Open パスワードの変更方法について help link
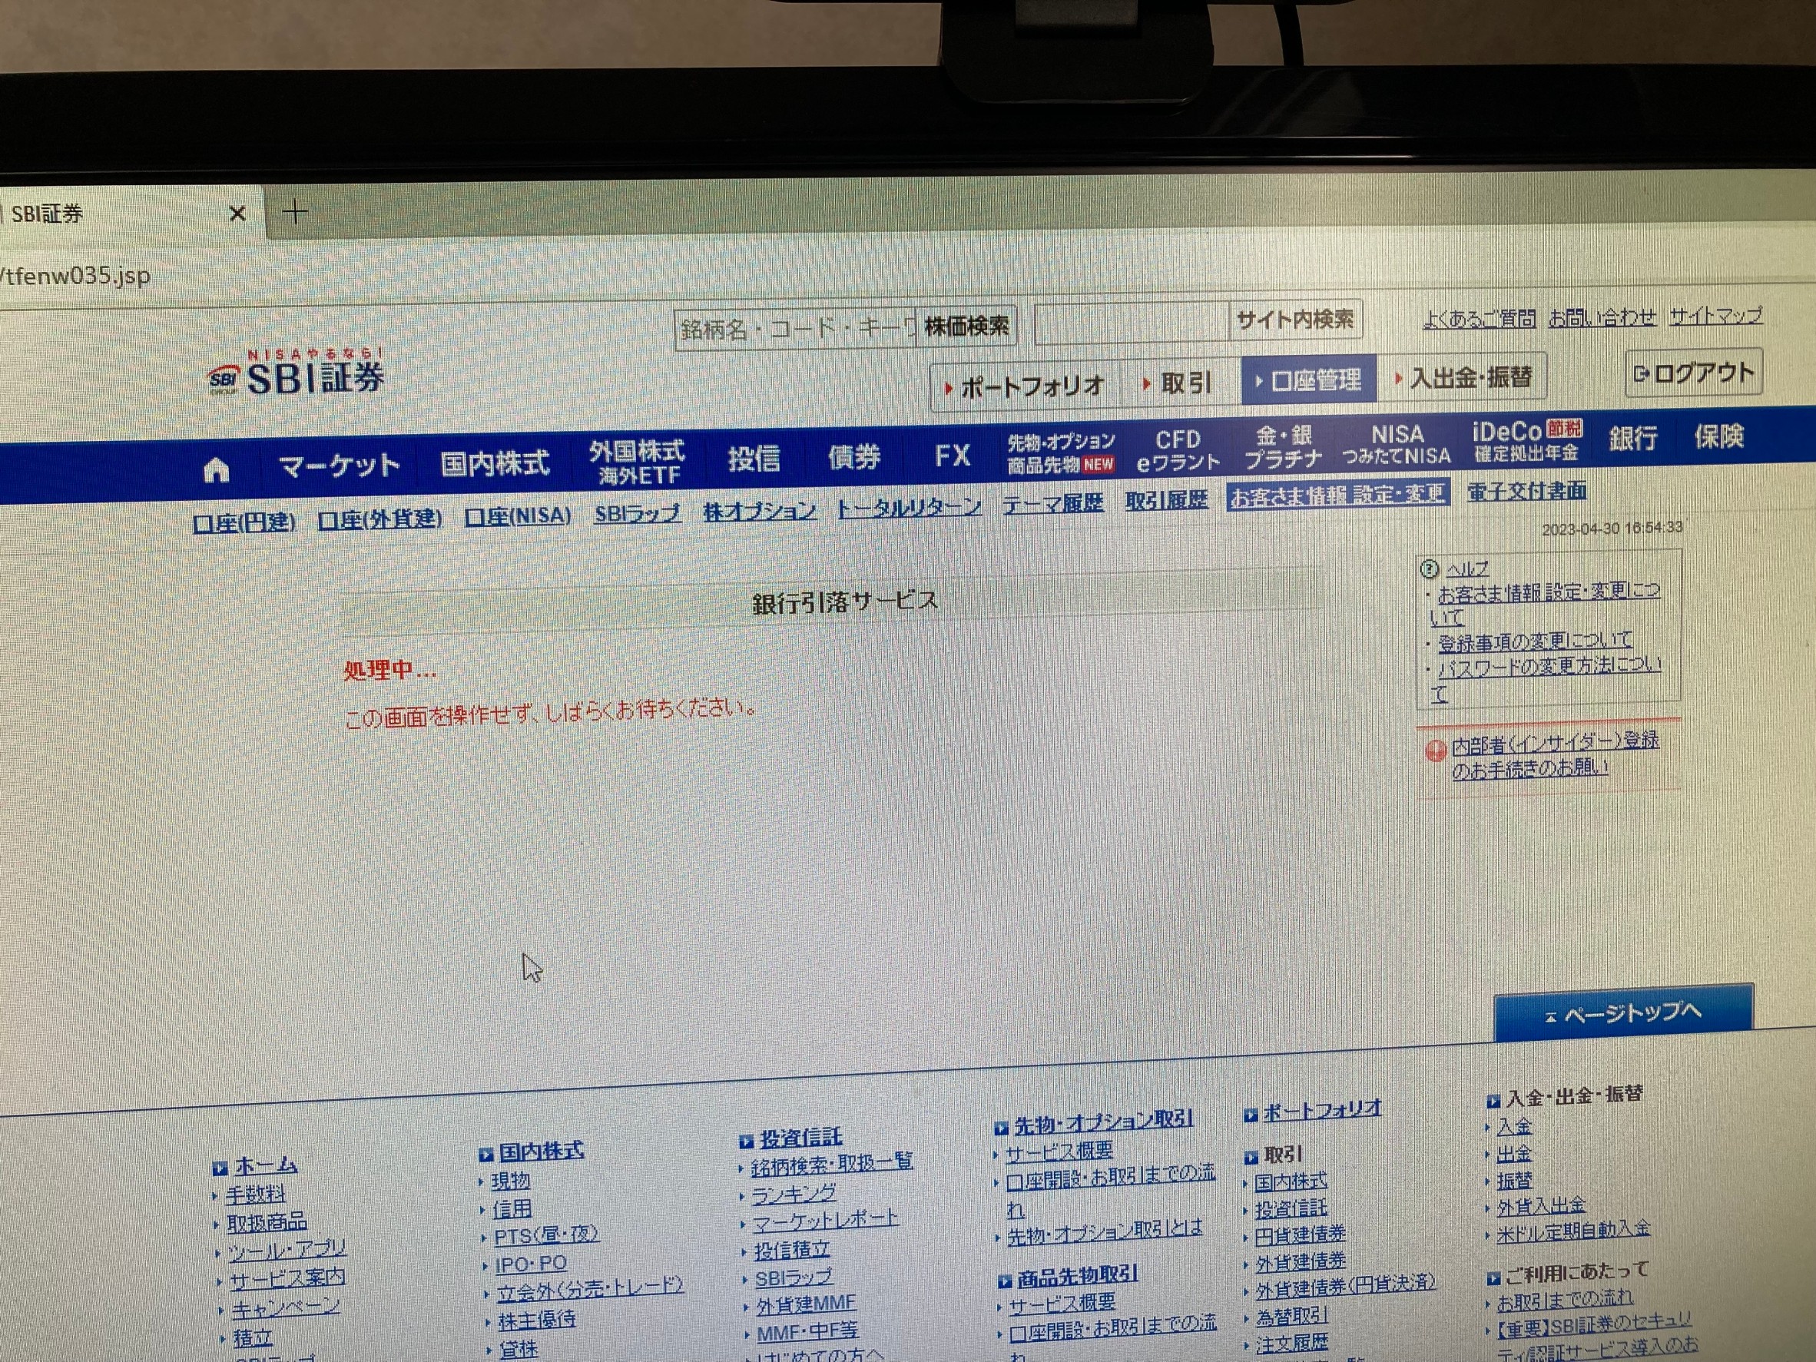The height and width of the screenshot is (1362, 1816). coord(1545,679)
